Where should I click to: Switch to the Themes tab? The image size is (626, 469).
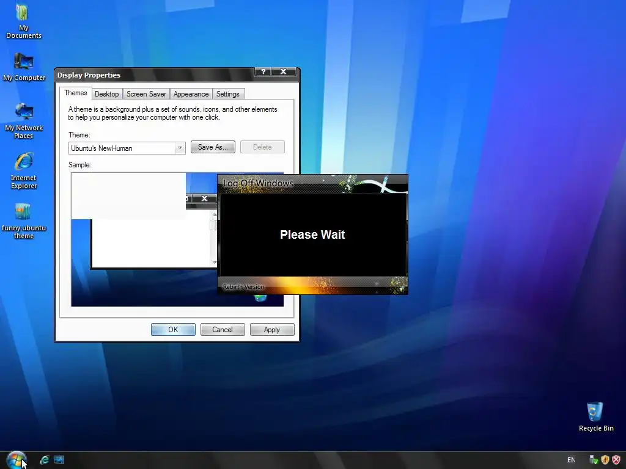(75, 93)
